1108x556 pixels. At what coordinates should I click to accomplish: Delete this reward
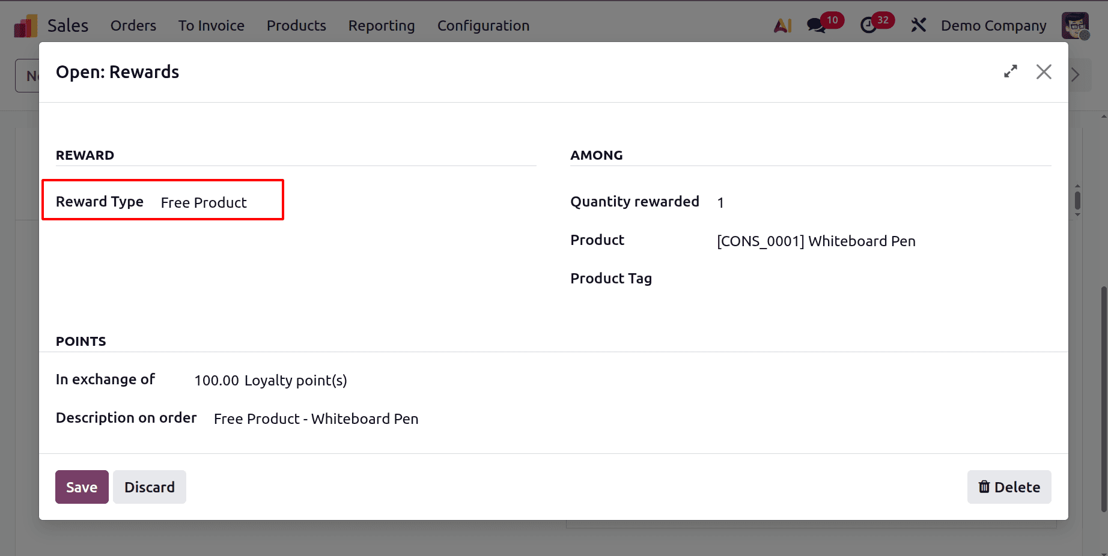click(x=1009, y=487)
